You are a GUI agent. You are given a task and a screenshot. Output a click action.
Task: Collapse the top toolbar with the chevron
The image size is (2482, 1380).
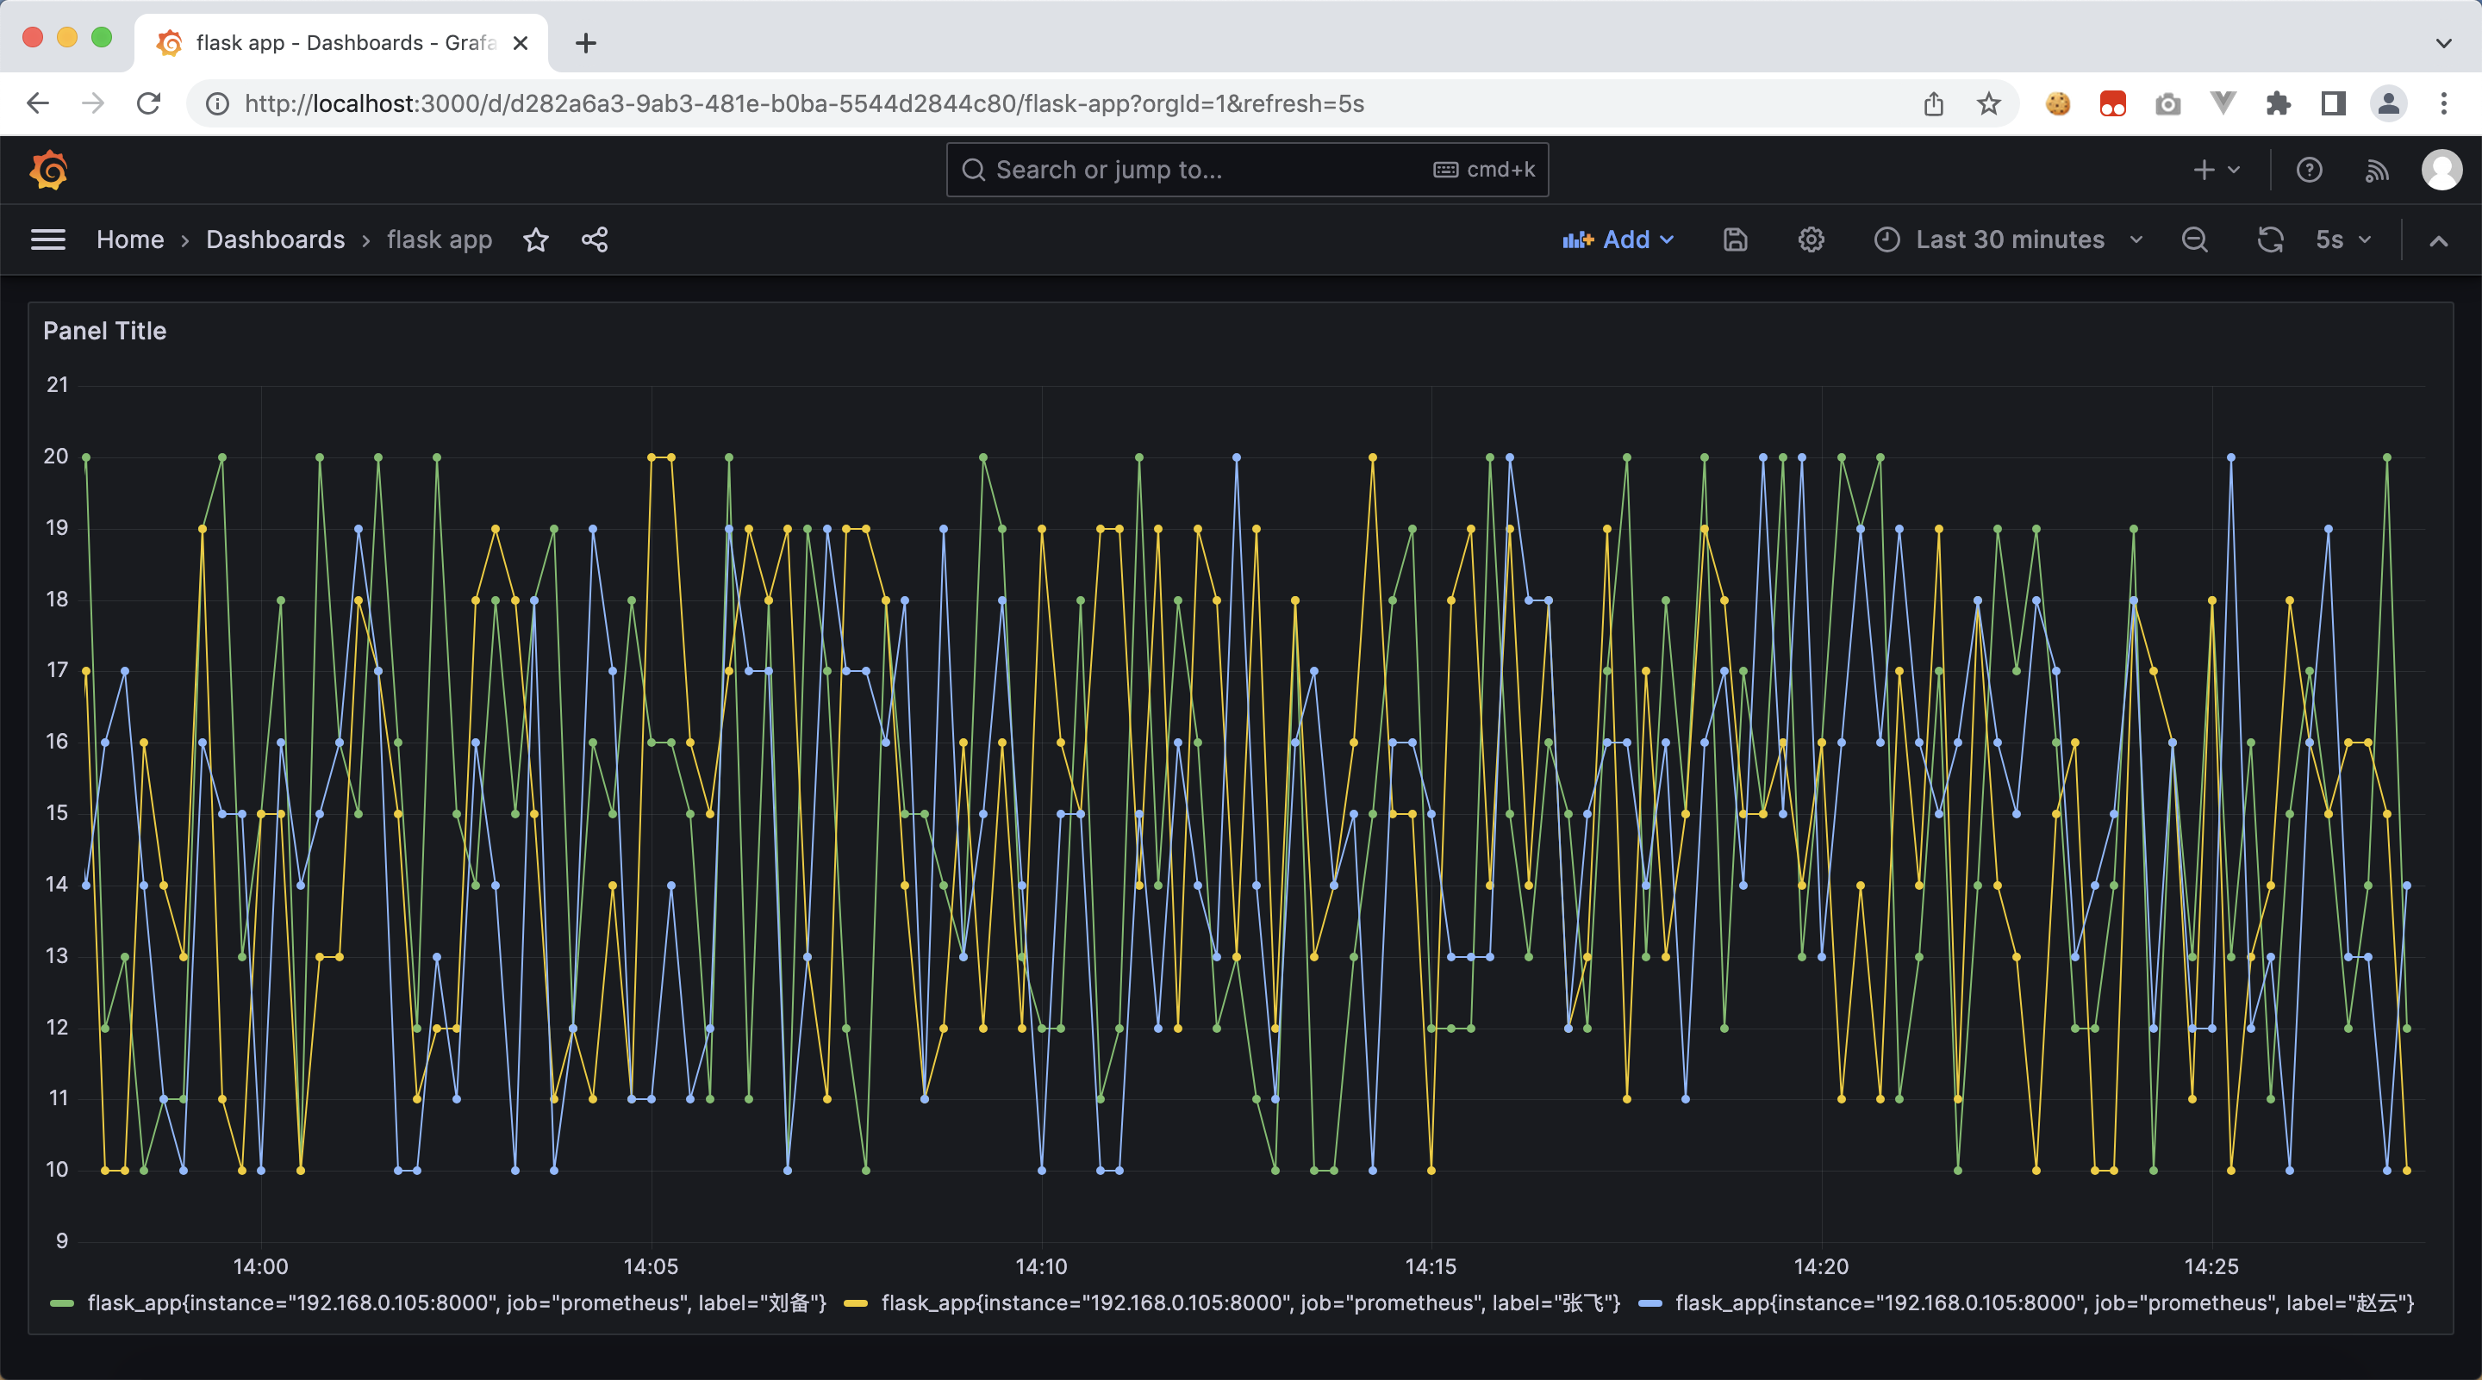click(x=2438, y=240)
